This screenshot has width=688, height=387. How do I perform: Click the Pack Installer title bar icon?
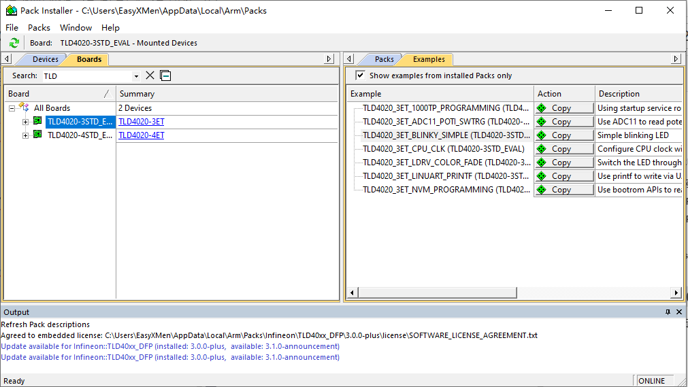point(12,10)
